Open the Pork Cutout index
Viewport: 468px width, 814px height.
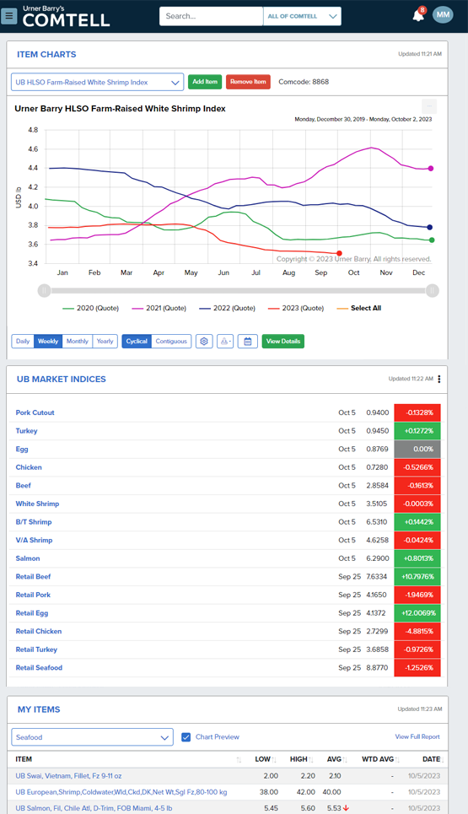point(35,412)
